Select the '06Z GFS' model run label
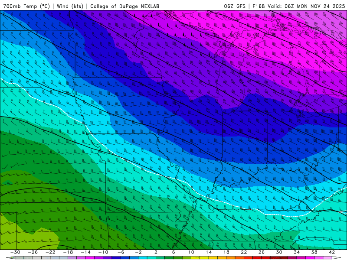Image resolution: width=347 pixels, height=260 pixels. pyautogui.click(x=235, y=6)
